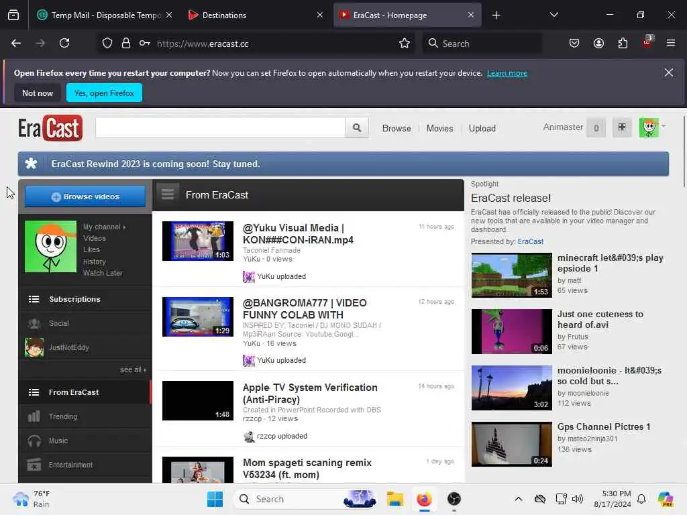The width and height of the screenshot is (687, 515).
Task: Open a new browser tab
Action: (x=496, y=15)
